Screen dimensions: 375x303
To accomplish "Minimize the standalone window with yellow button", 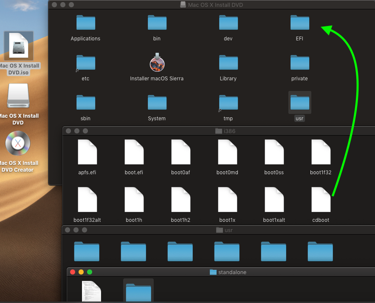I will click(x=81, y=272).
